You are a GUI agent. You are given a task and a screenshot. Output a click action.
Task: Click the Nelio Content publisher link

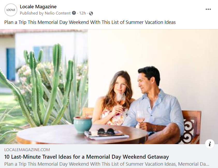click(x=57, y=13)
